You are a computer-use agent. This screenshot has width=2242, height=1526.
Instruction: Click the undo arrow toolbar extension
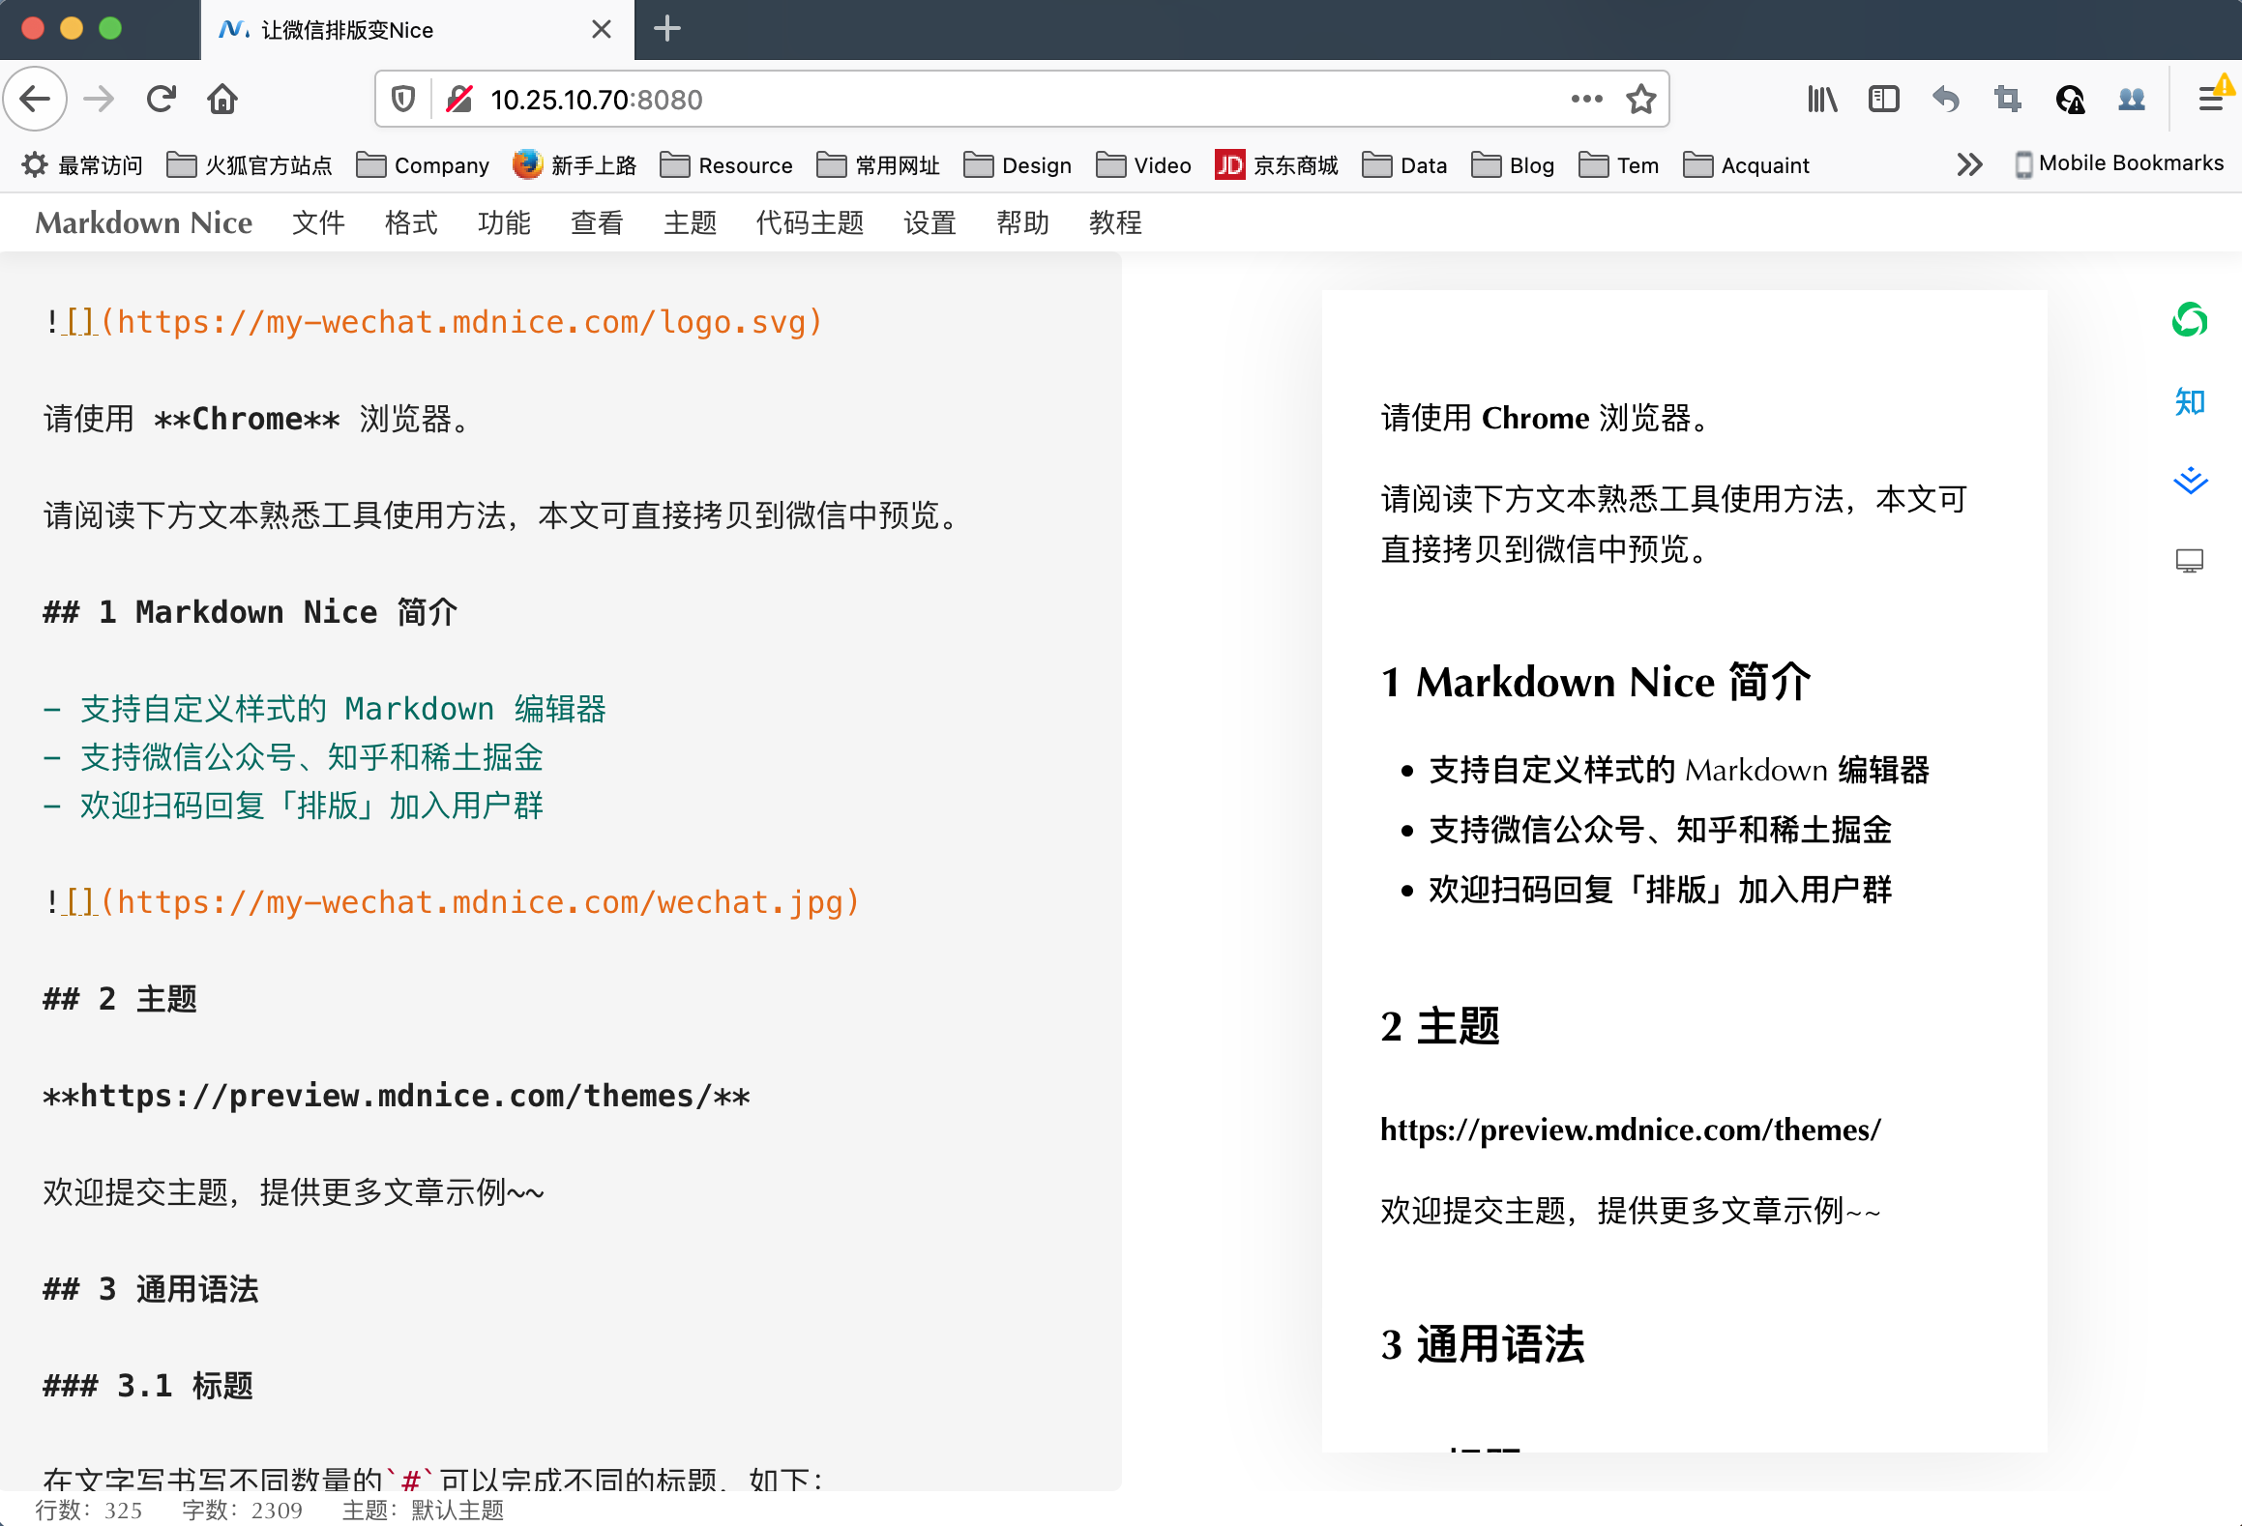pyautogui.click(x=1946, y=99)
